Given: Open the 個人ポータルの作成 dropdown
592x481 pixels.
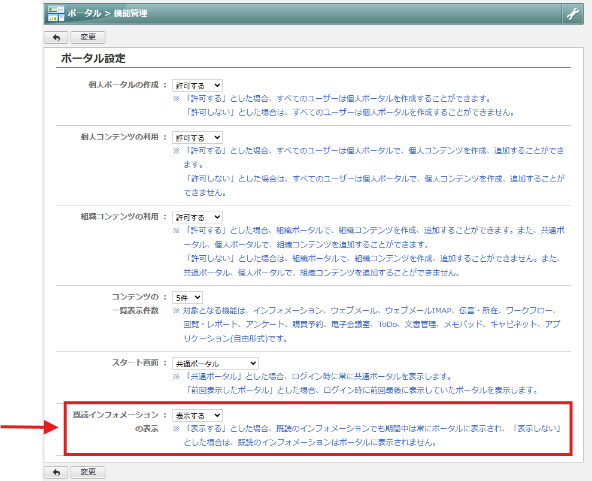Looking at the screenshot, I should coord(198,86).
